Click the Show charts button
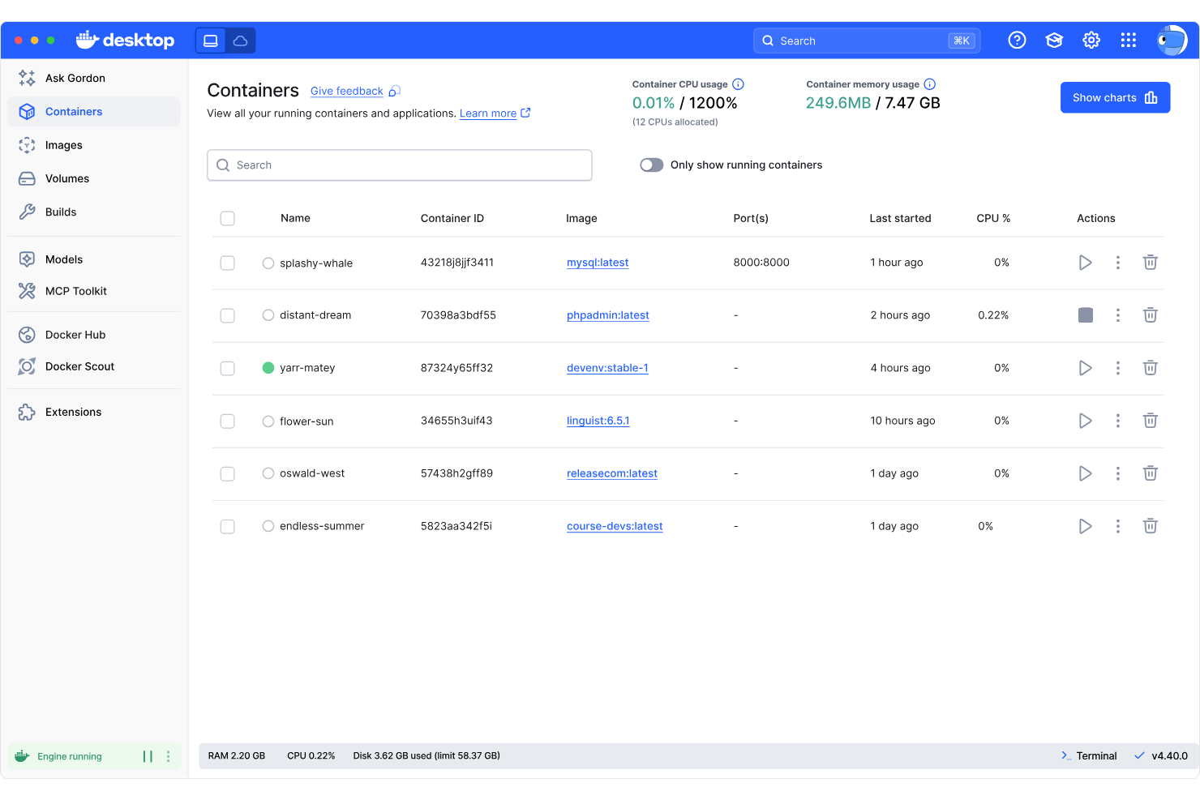 coord(1115,97)
